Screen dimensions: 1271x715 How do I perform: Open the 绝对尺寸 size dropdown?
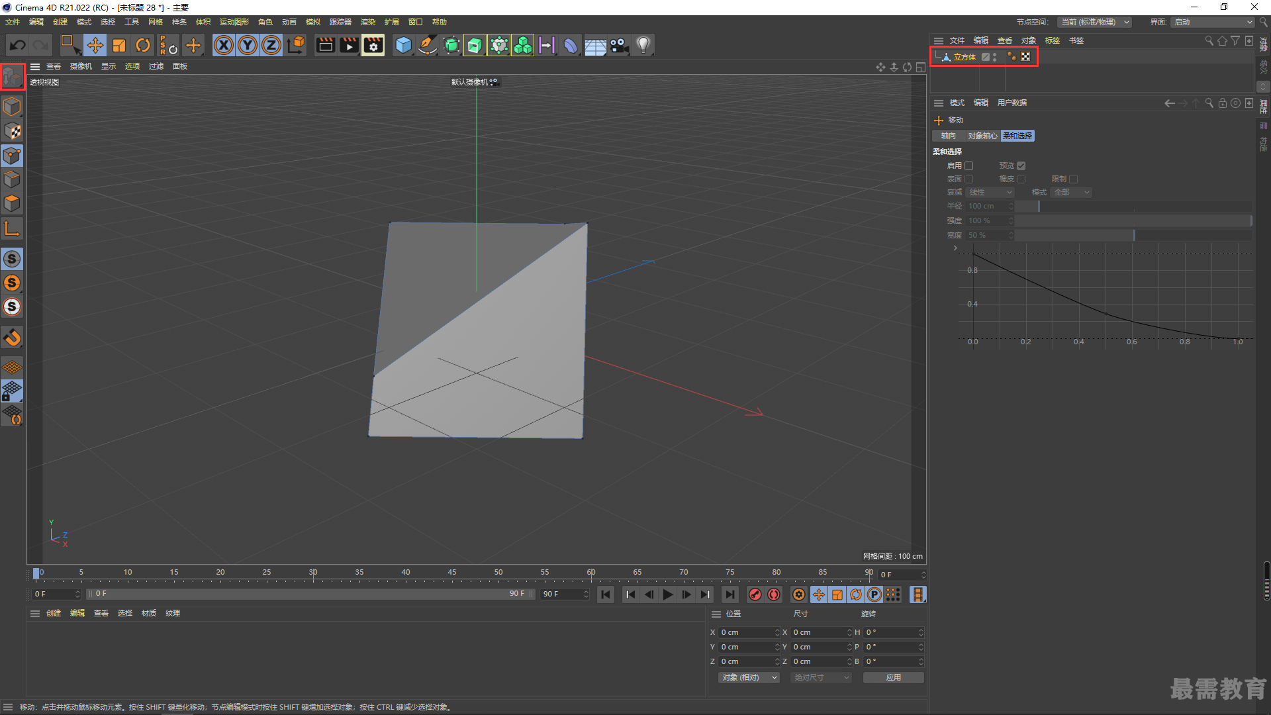click(x=821, y=677)
